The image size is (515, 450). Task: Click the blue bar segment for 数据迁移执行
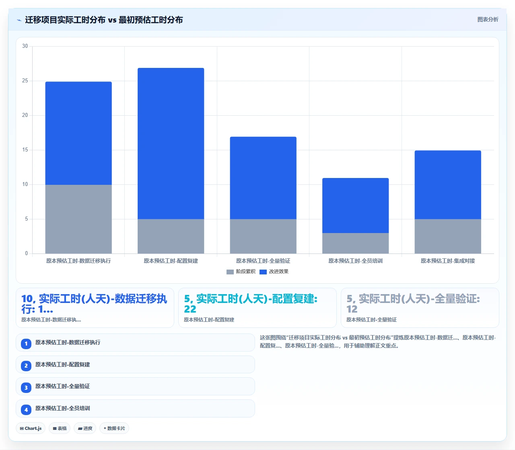(78, 133)
